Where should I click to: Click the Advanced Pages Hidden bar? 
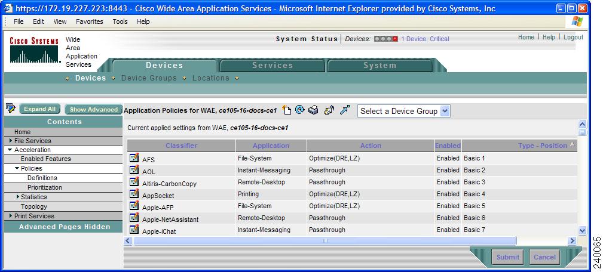[x=64, y=227]
